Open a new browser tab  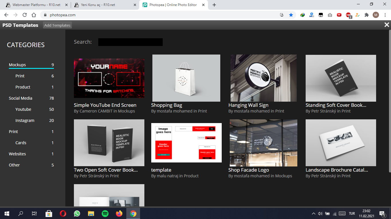point(214,5)
